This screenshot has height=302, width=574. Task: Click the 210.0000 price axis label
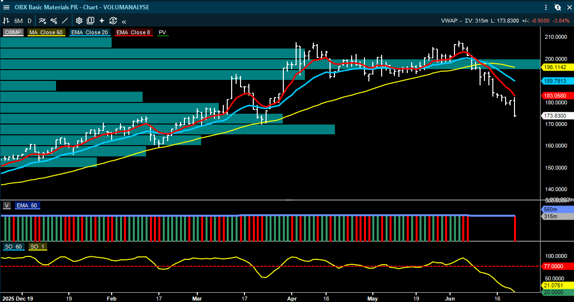[x=556, y=37]
